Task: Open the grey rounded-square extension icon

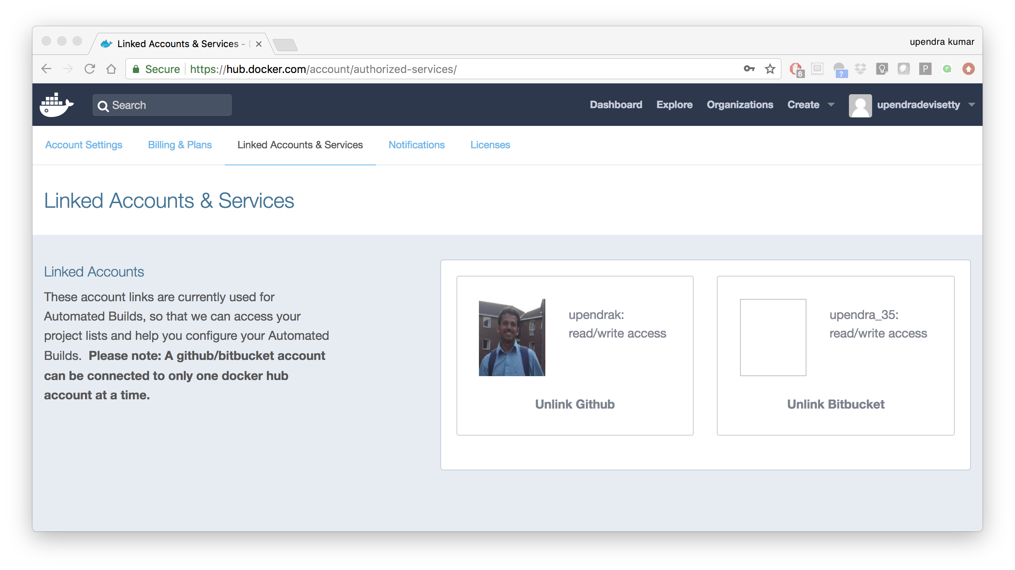Action: pos(903,69)
